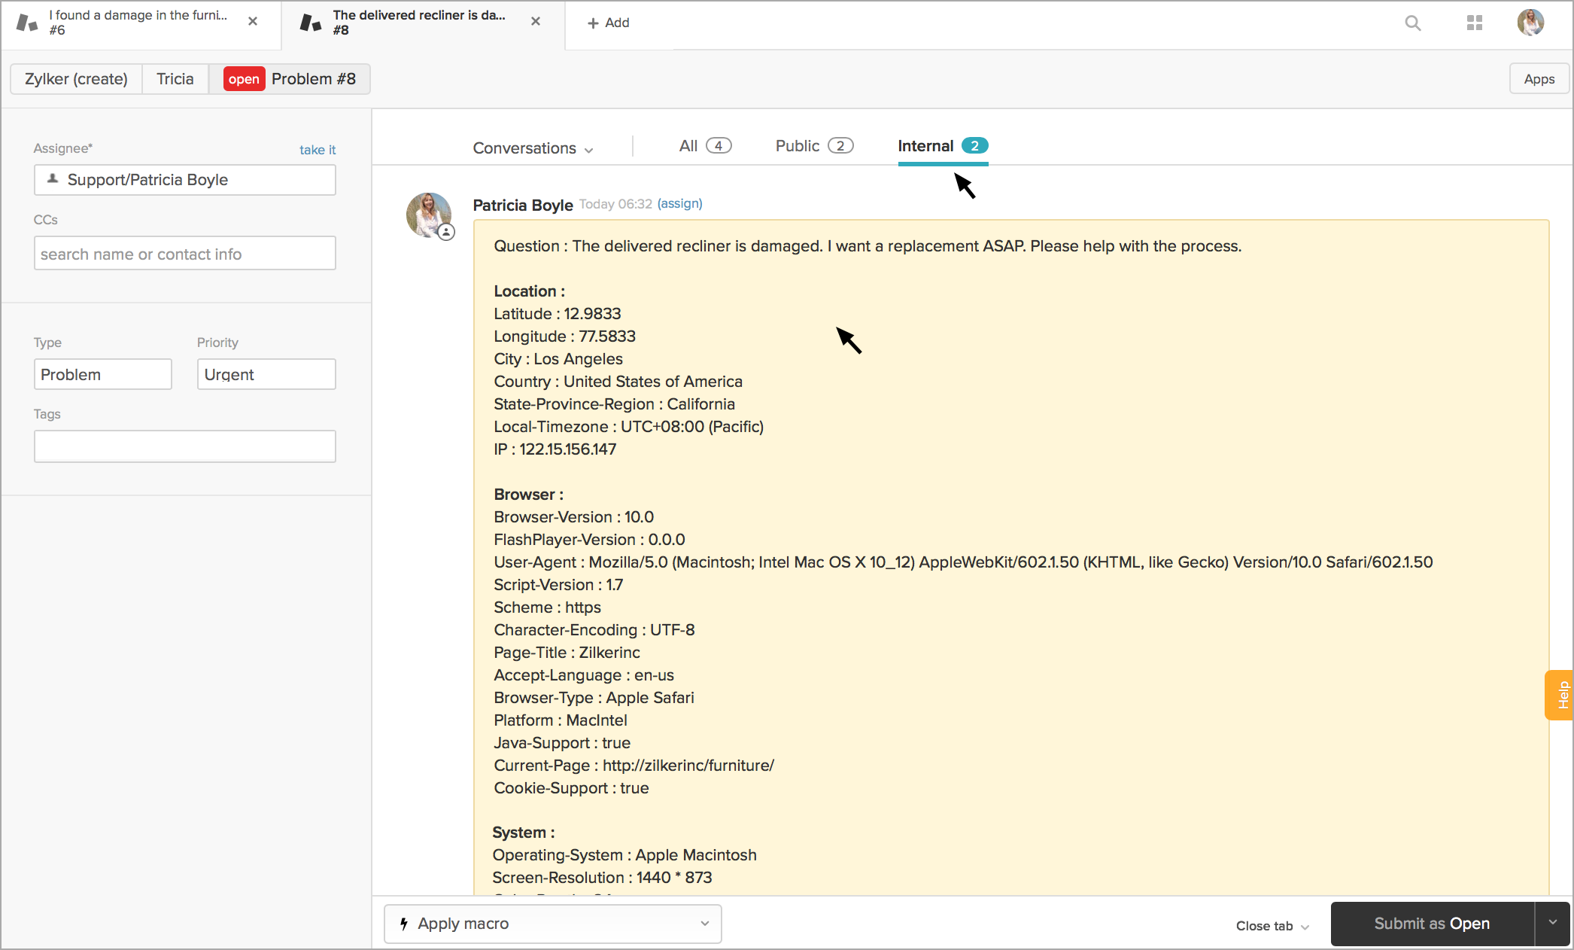Screen dimensions: 1574x950
Task: Open the user profile avatar menu
Action: 1530,23
